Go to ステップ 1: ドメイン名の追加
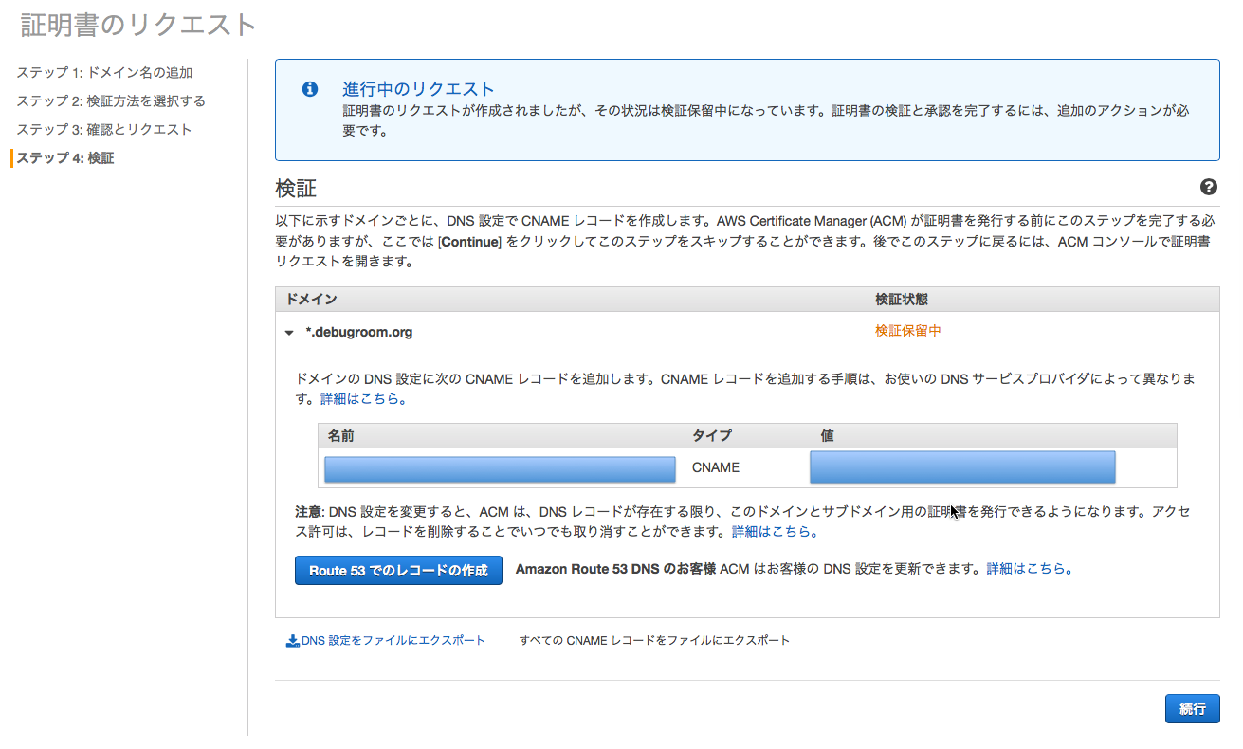 coord(105,72)
